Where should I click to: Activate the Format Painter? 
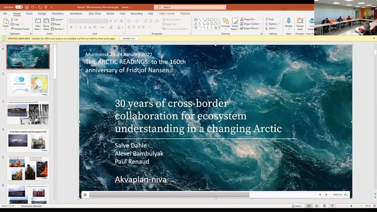coord(20,29)
